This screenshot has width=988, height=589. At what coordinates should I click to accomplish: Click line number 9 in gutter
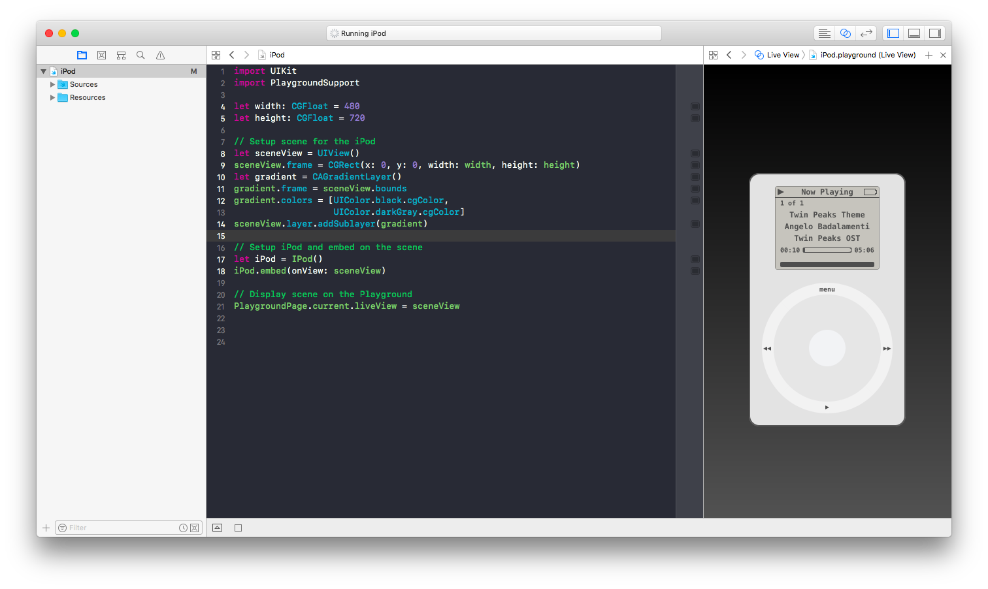pos(222,166)
